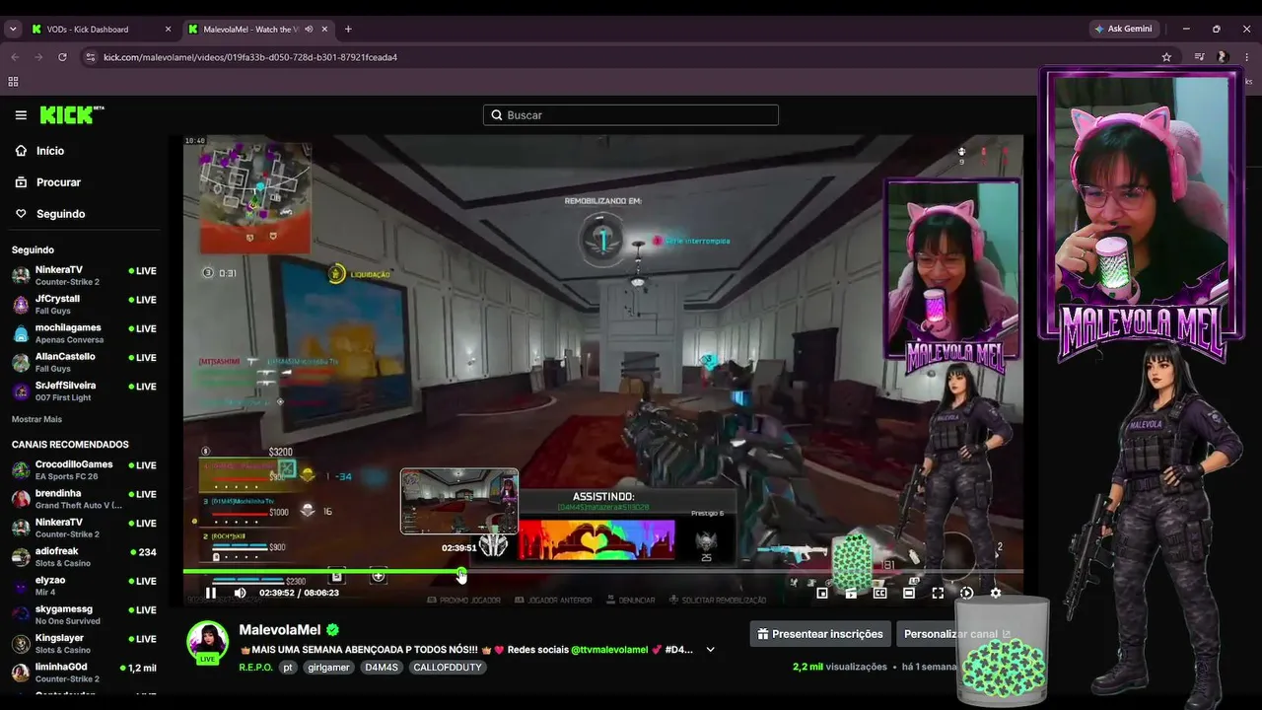This screenshot has height=710, width=1262.
Task: Open the Kick hamburger sidebar menu
Action: (21, 115)
